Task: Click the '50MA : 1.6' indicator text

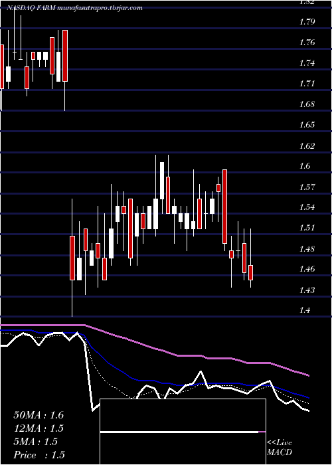Action: 39,415
